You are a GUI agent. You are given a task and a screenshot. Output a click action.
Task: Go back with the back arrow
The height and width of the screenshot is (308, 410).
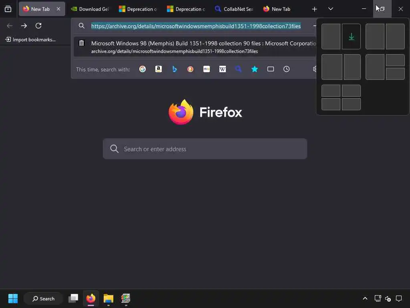pos(10,26)
